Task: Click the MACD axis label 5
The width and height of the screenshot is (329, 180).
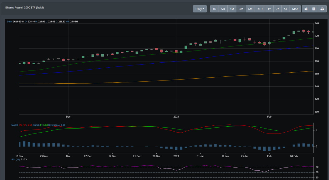Action: (316, 130)
